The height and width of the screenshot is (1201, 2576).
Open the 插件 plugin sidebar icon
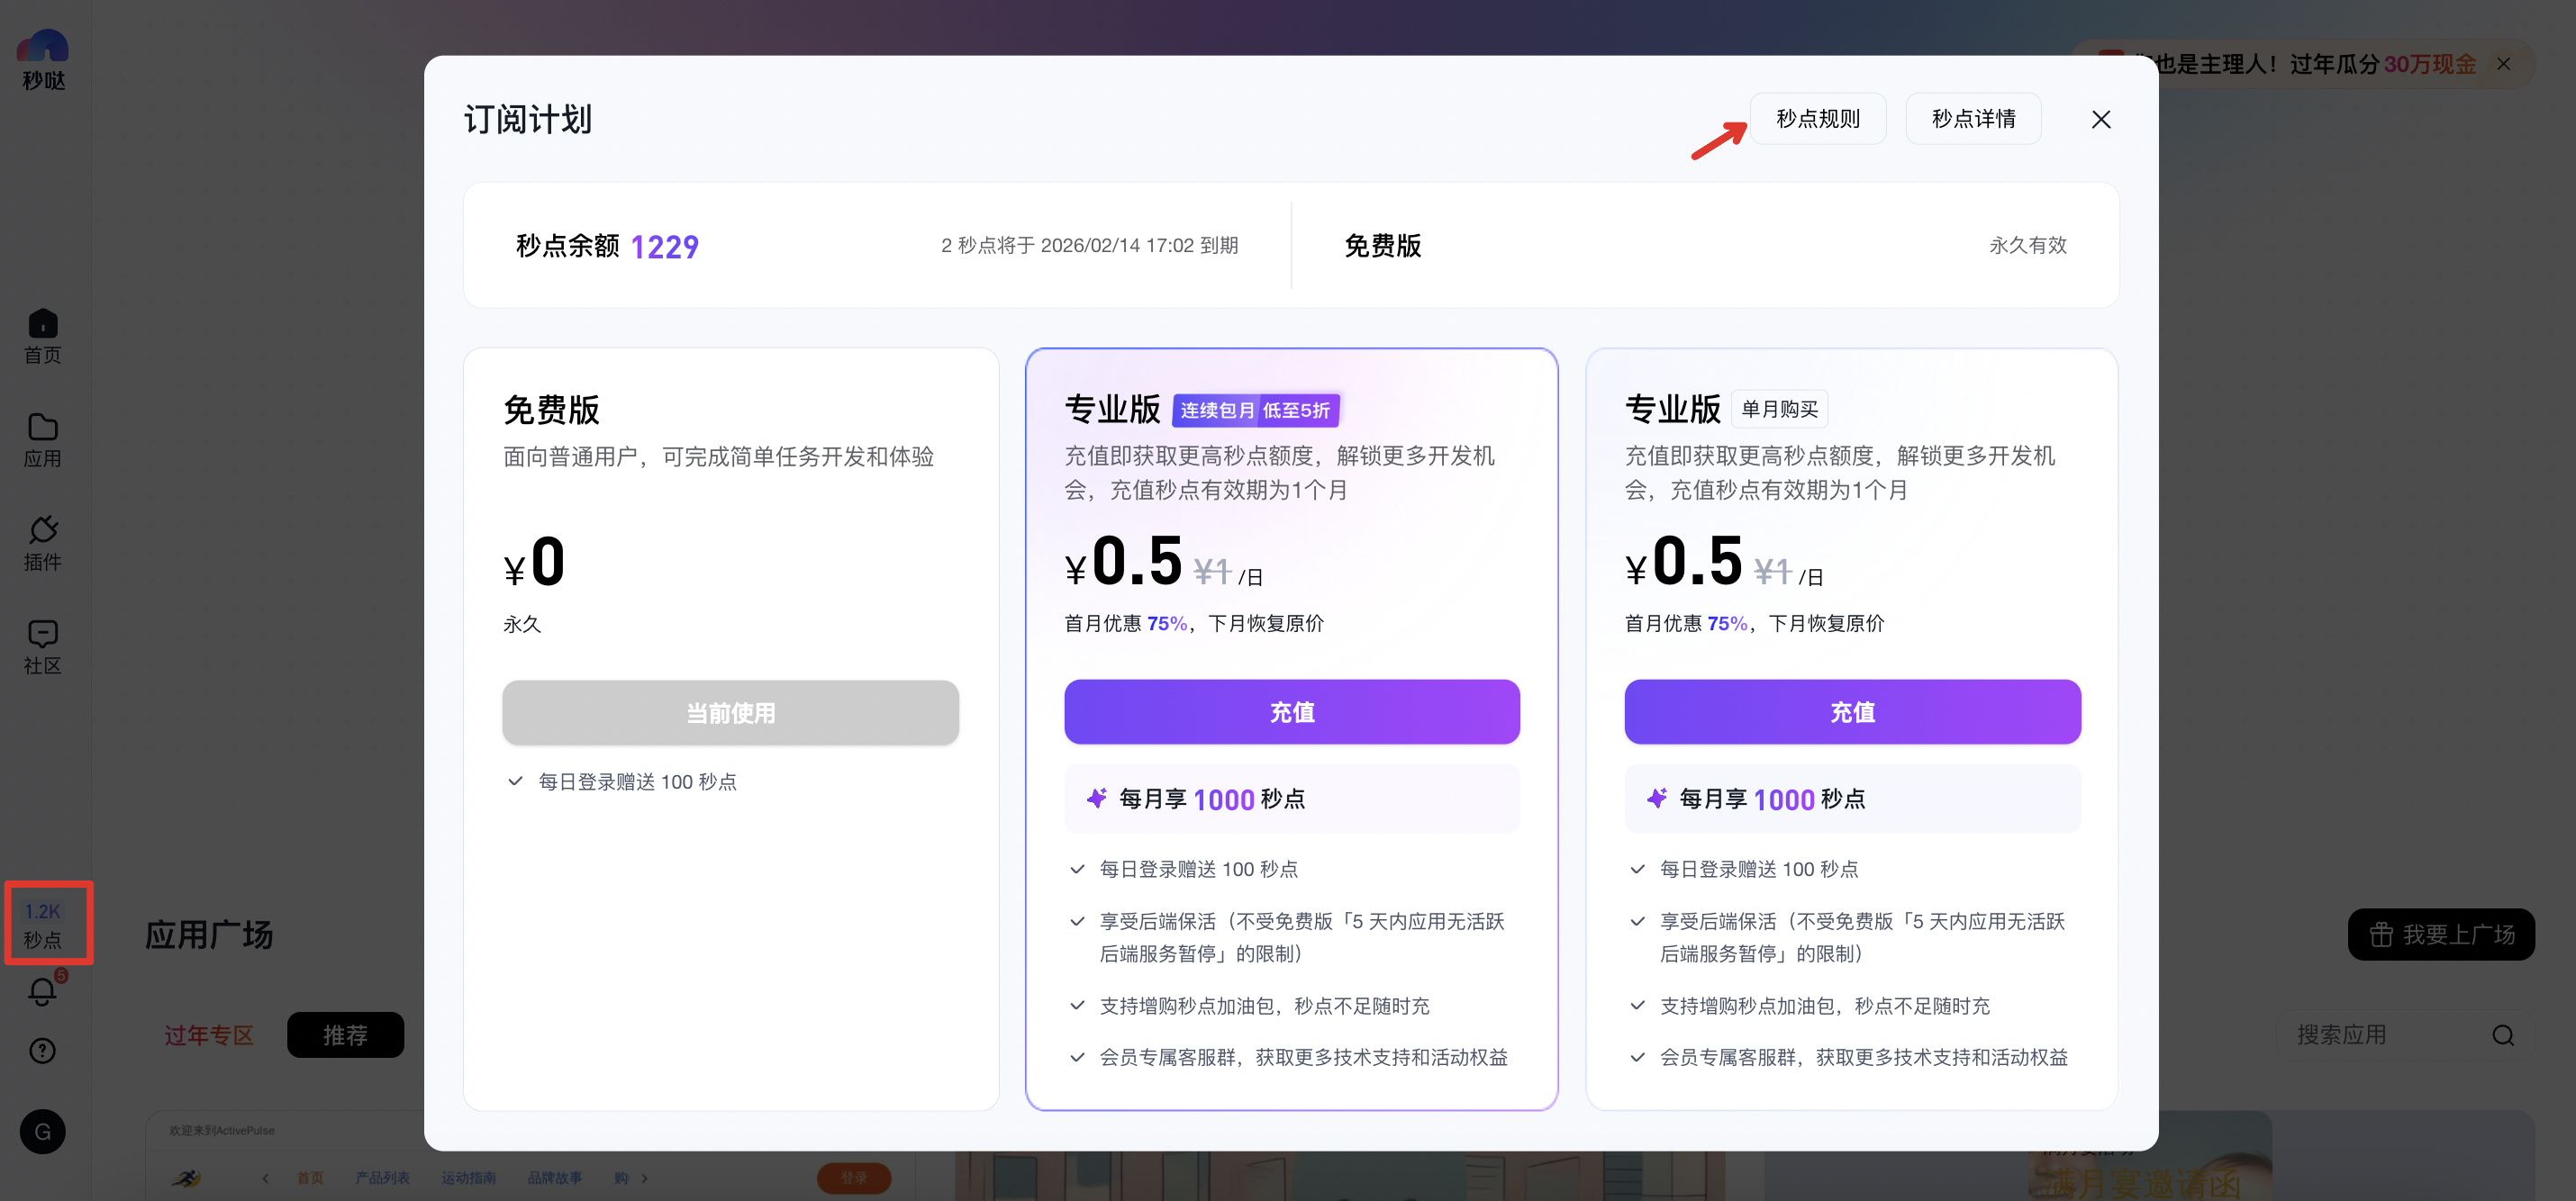click(42, 543)
